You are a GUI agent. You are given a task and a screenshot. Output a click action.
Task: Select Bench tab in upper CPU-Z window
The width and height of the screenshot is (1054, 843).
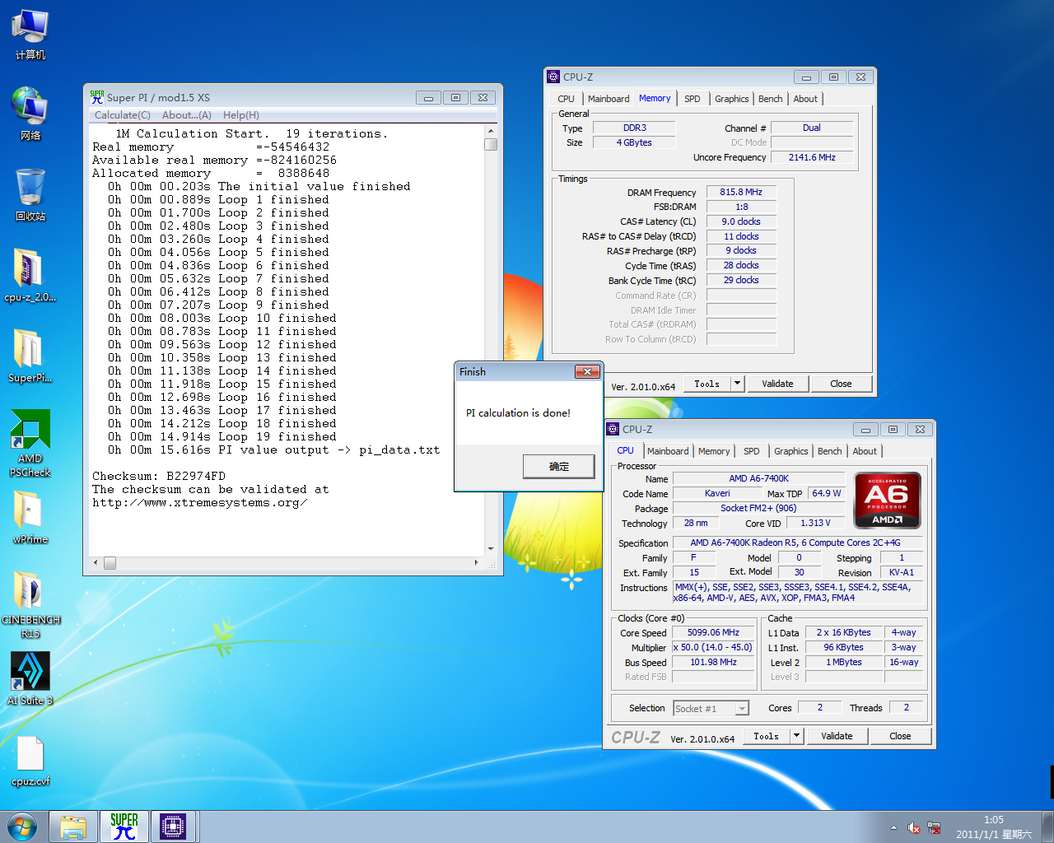click(771, 99)
